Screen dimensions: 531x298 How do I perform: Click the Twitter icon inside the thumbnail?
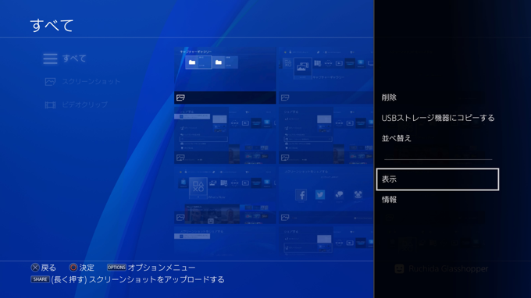pos(319,195)
